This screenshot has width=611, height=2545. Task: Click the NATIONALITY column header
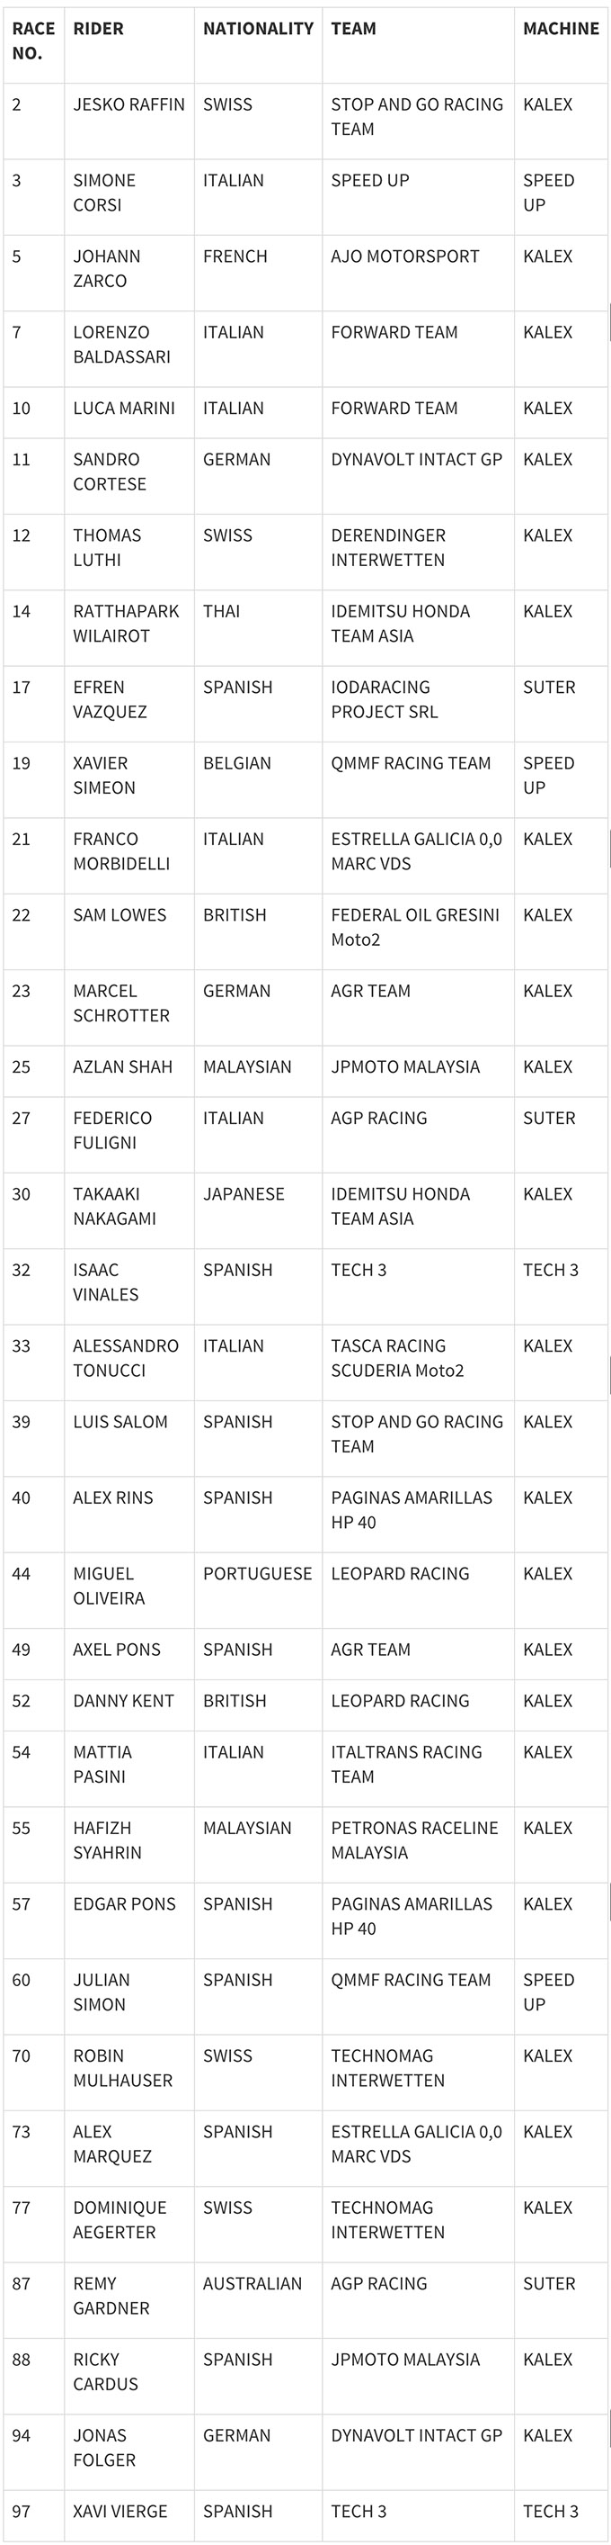259,45
